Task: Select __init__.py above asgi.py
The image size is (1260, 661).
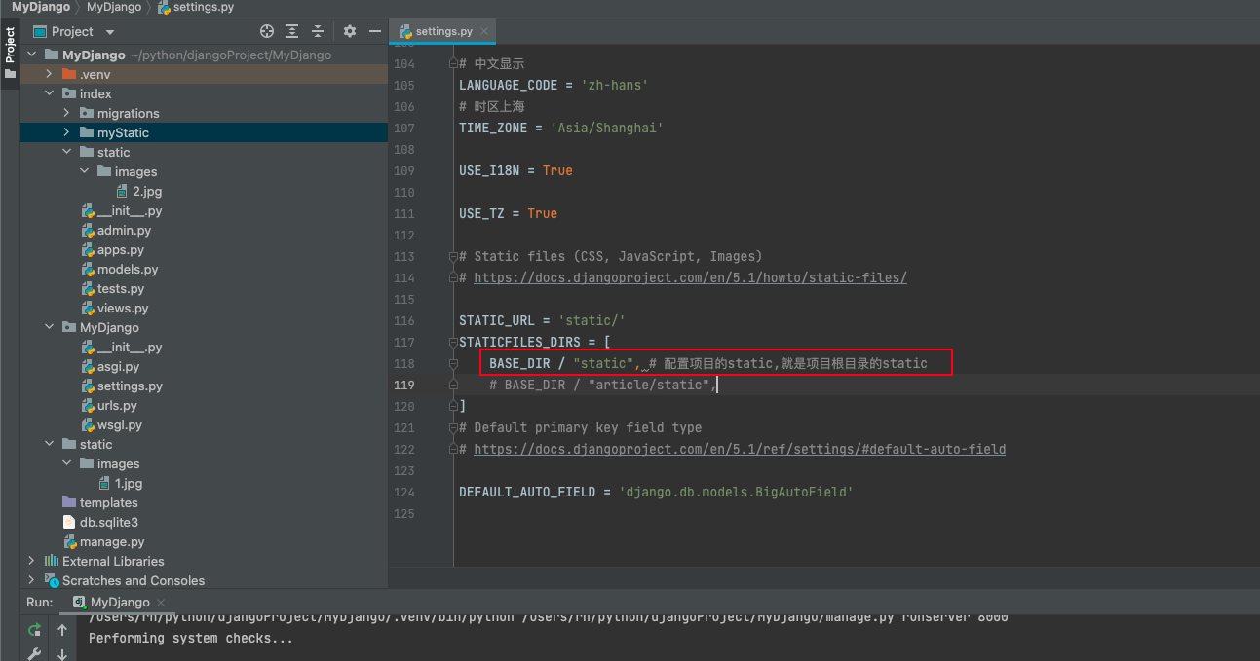Action: click(122, 347)
